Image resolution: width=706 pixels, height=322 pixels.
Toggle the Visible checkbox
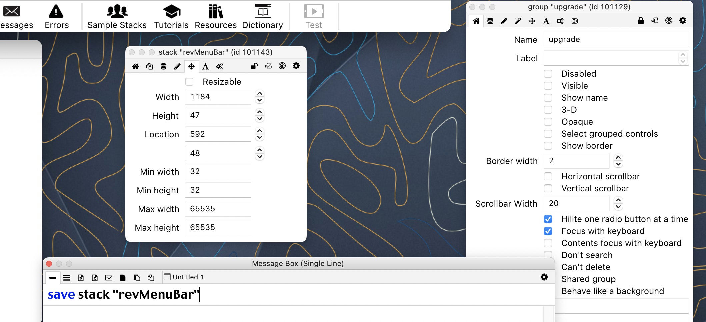point(548,86)
